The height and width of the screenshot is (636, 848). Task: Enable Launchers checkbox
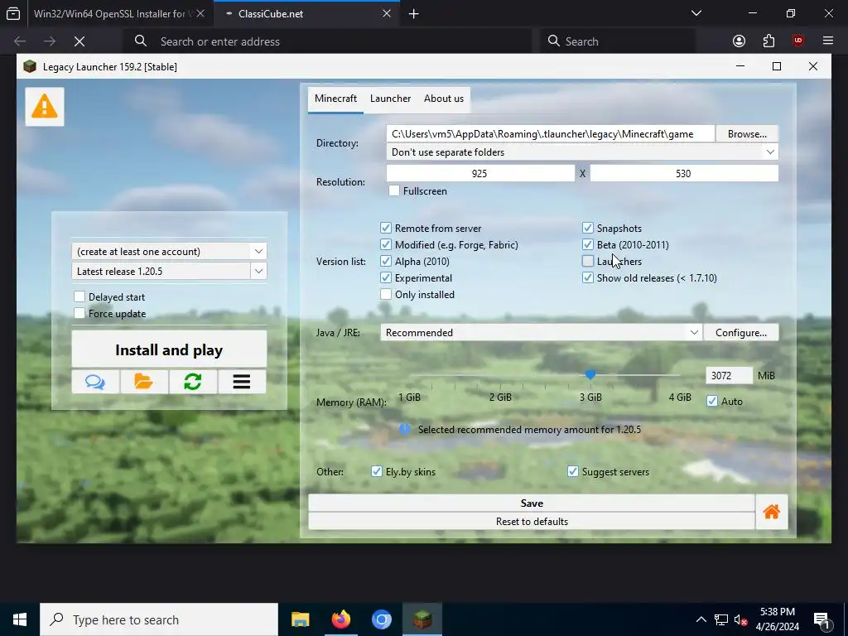pyautogui.click(x=588, y=262)
